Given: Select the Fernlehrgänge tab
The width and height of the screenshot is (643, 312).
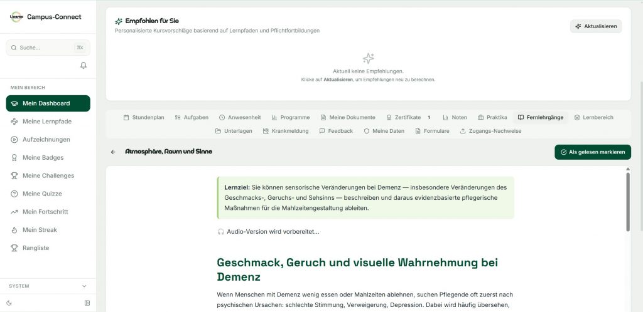Looking at the screenshot, I should coord(541,117).
